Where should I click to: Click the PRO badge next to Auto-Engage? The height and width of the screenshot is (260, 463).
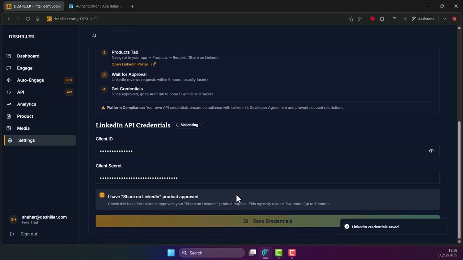click(x=68, y=80)
